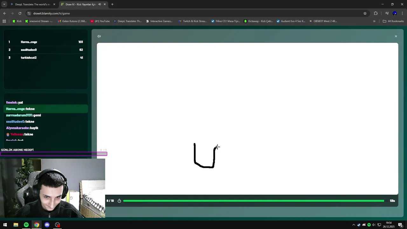Open the Chrome profile avatar

(395, 13)
